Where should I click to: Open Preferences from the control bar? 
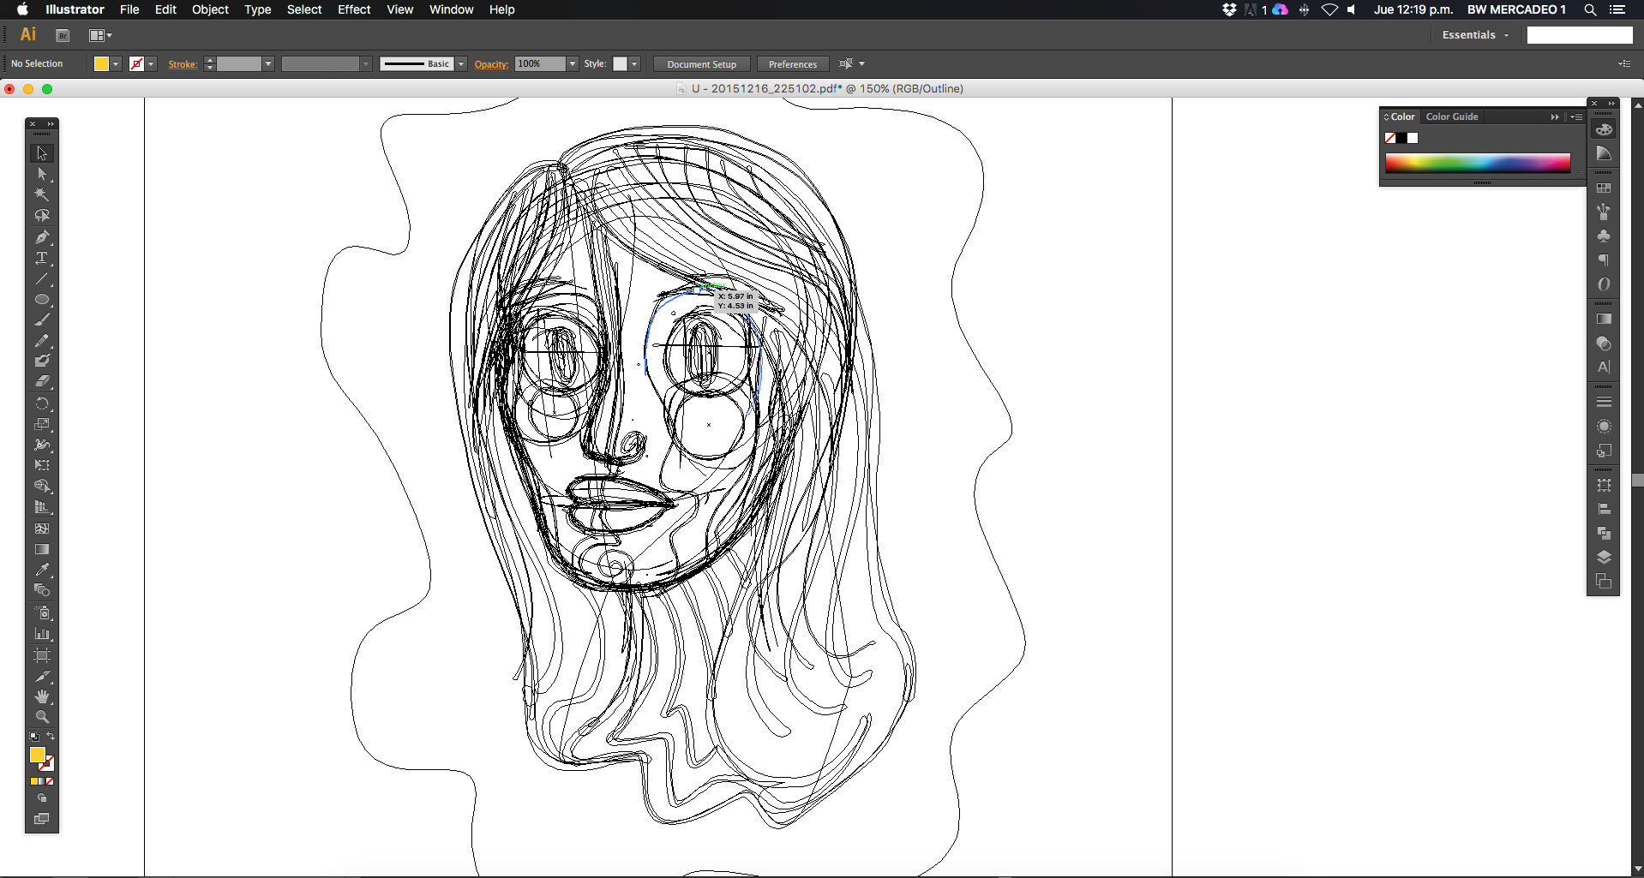[792, 64]
